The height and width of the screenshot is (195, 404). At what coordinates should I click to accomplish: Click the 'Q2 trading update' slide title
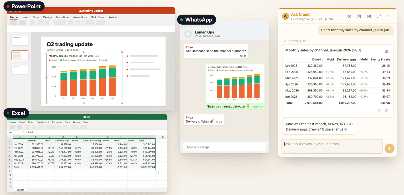[x=69, y=44]
